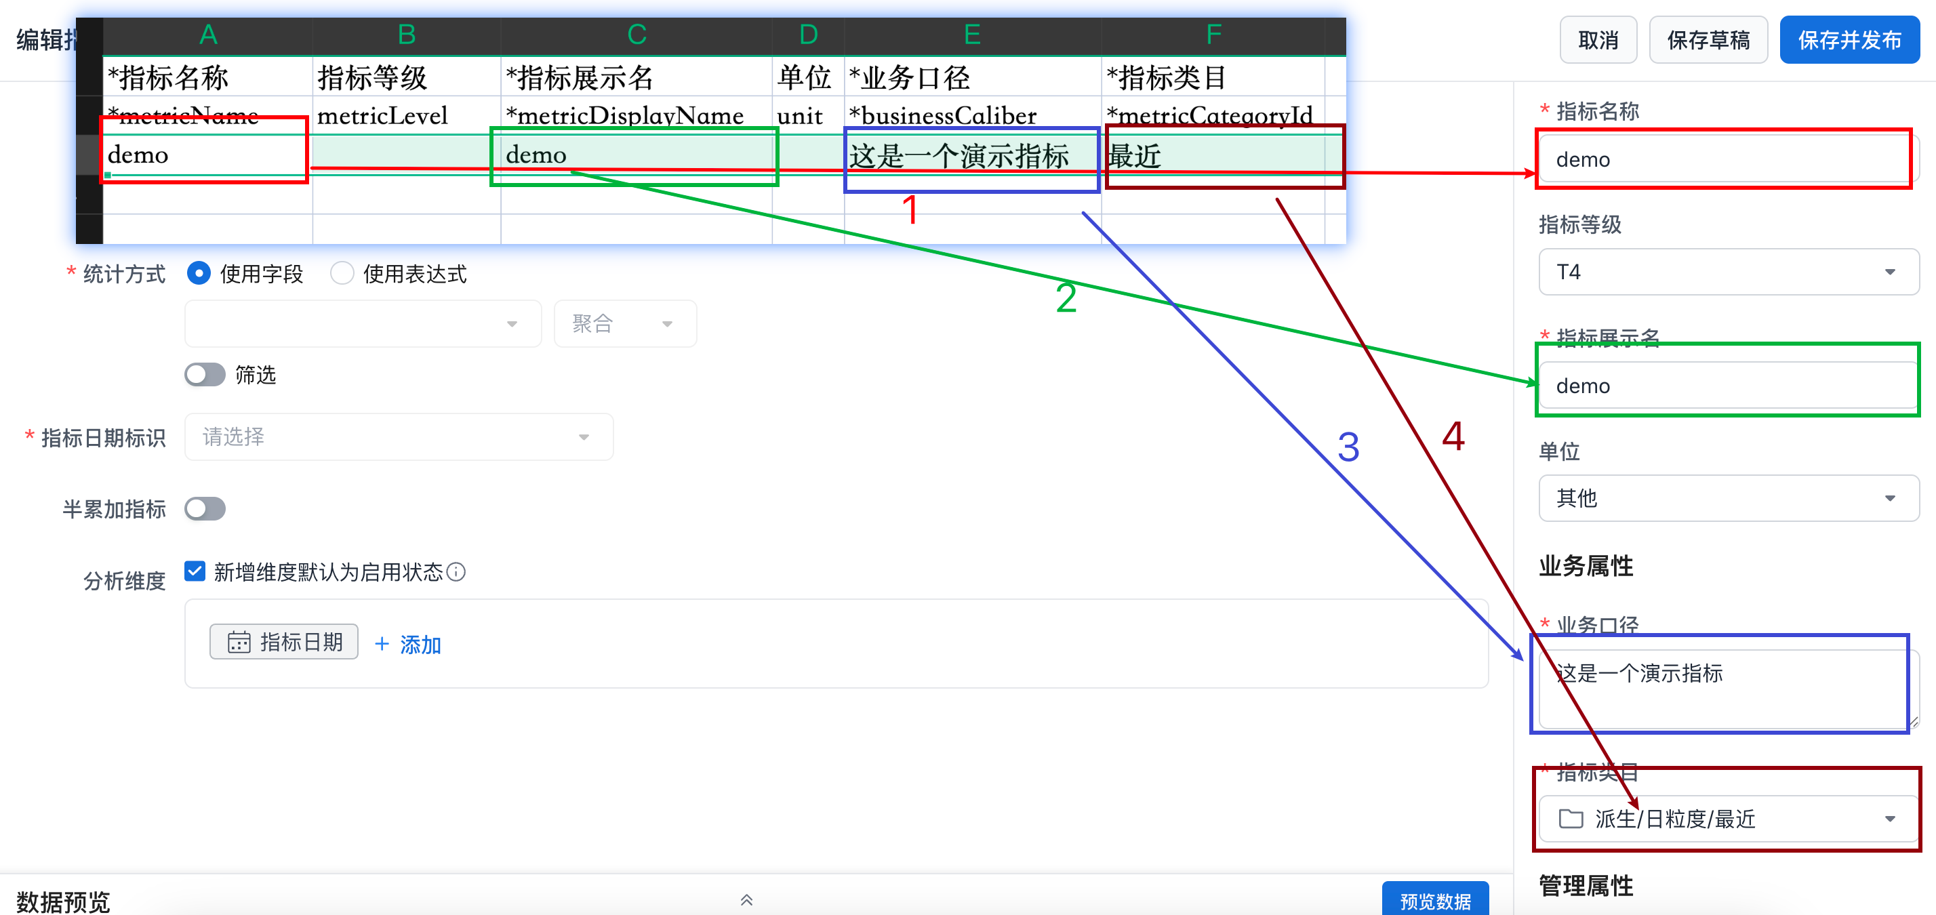Image resolution: width=1936 pixels, height=915 pixels.
Task: Open the 聚合 aggregation dropdown
Action: (624, 324)
